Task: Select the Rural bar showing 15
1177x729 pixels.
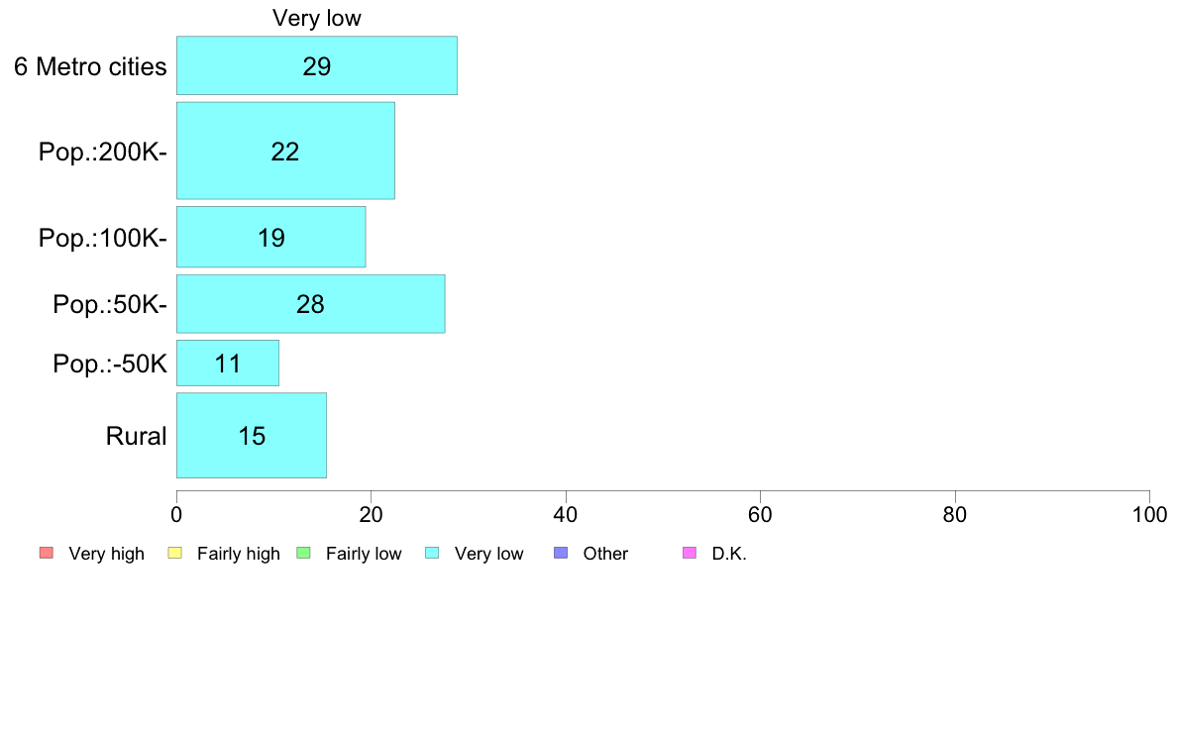Action: [x=252, y=436]
